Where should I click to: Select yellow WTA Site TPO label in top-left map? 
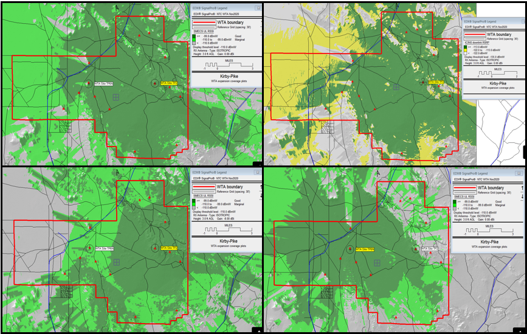(x=169, y=83)
